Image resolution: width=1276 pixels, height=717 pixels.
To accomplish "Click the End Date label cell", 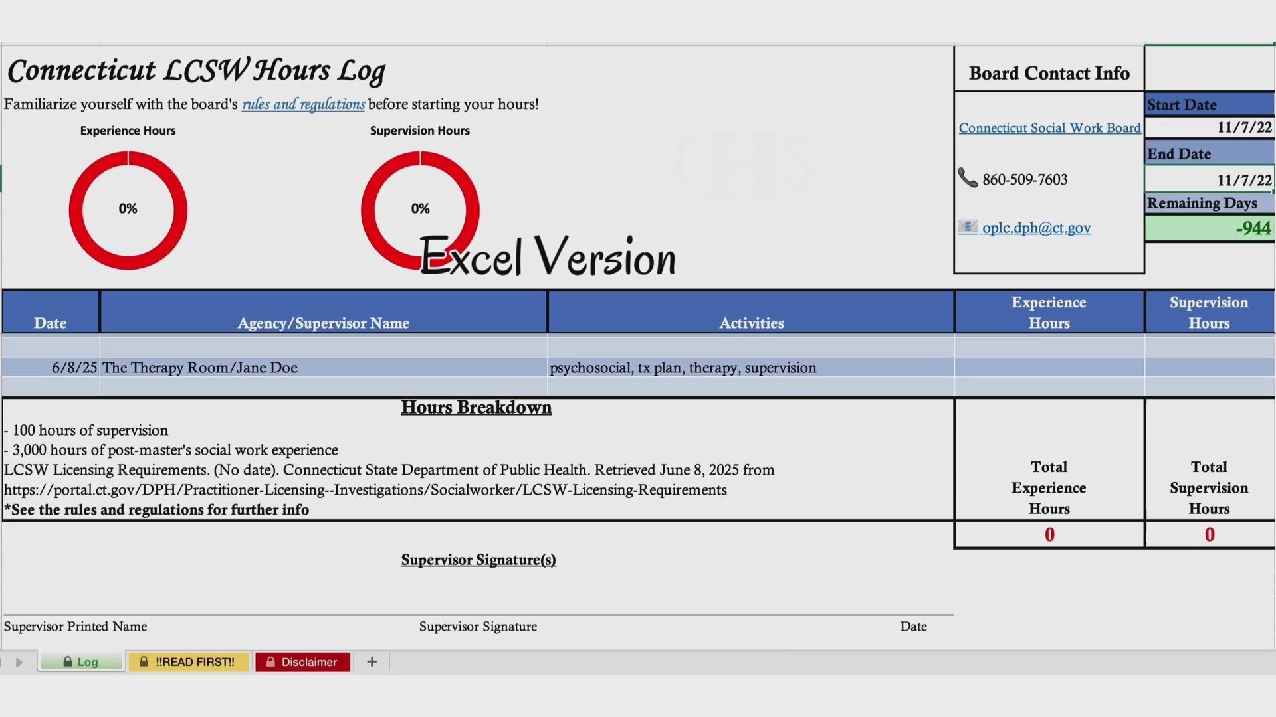I will (1210, 153).
